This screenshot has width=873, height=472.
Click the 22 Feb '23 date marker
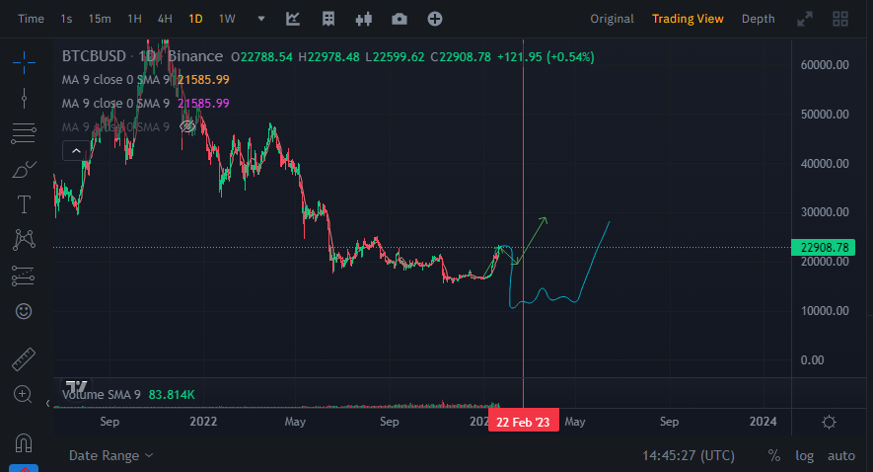click(x=524, y=422)
